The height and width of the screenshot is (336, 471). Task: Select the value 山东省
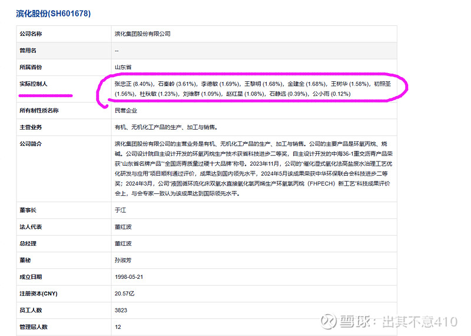click(123, 67)
